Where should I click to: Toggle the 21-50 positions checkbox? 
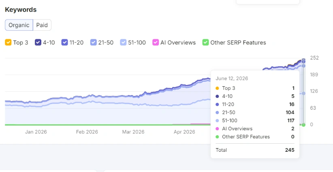pyautogui.click(x=94, y=42)
